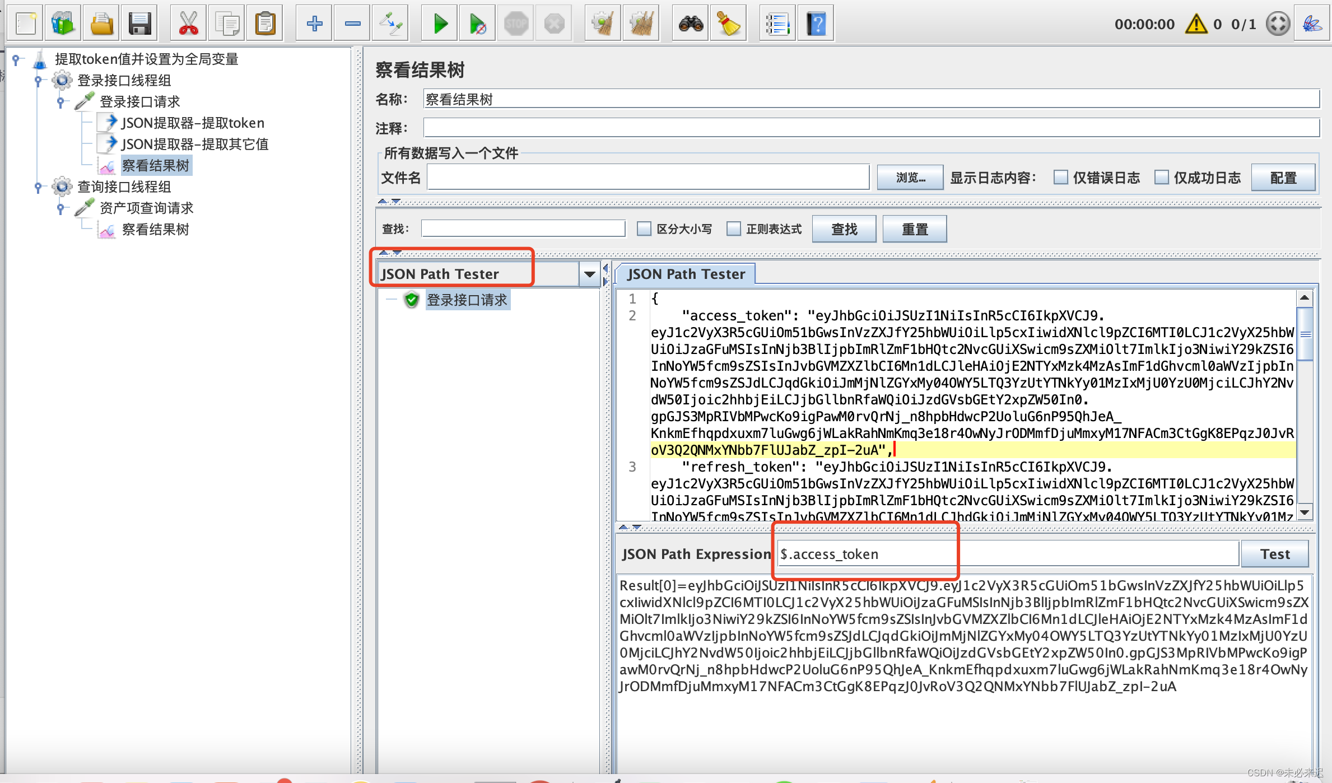Click Start no pauses icon
The image size is (1332, 783).
click(x=477, y=24)
